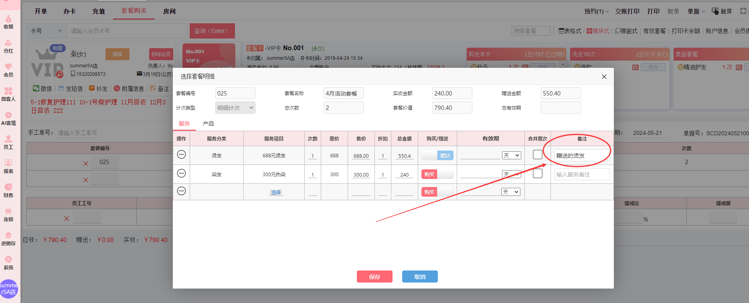749x303 pixels.
Task: Click the 实收金额 field 240.00
Action: point(452,93)
